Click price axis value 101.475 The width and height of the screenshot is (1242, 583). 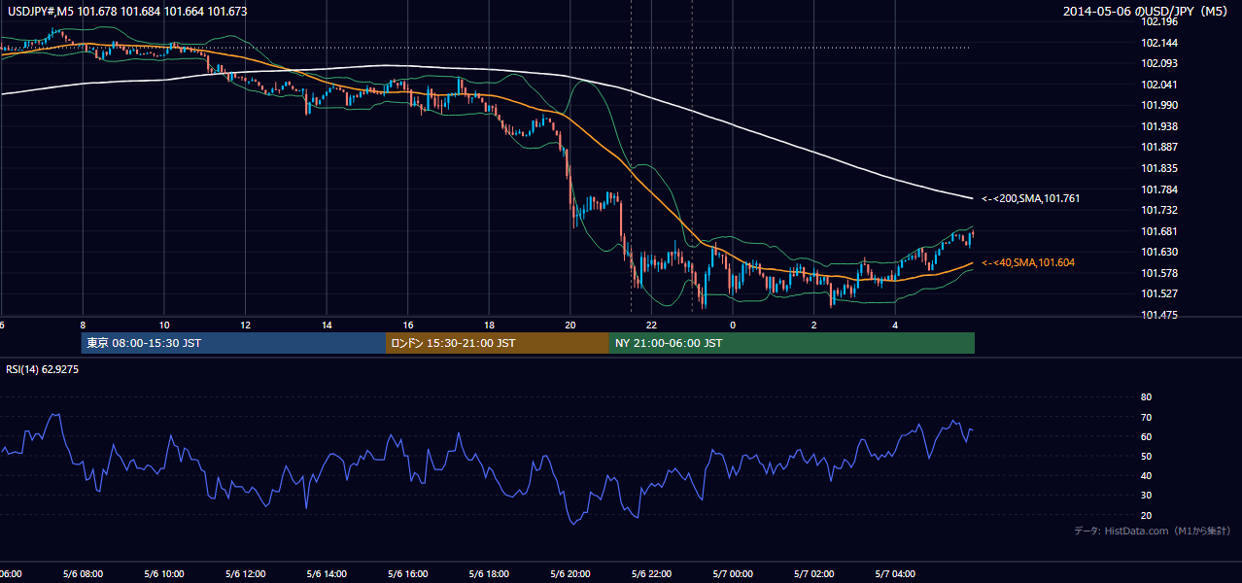[x=1159, y=315]
